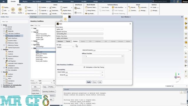This screenshot has height=106, width=188.
Task: Switch to the Thermal tab
Action: (x=68, y=41)
